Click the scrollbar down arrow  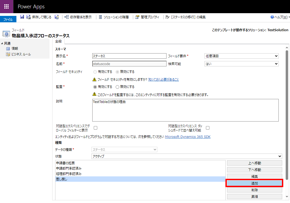(x=287, y=197)
